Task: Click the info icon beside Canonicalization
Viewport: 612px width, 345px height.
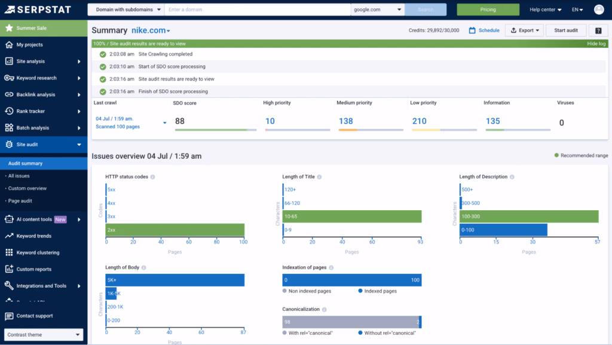Action: 325,310
